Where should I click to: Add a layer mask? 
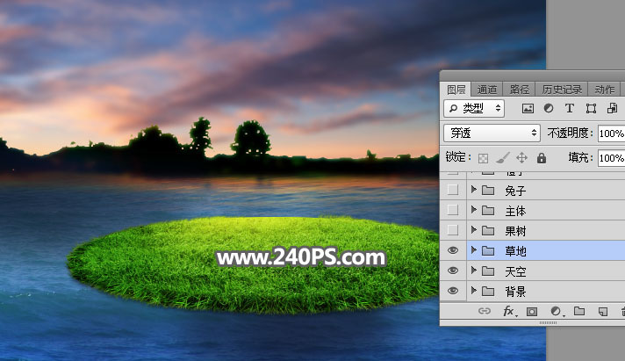pyautogui.click(x=532, y=311)
